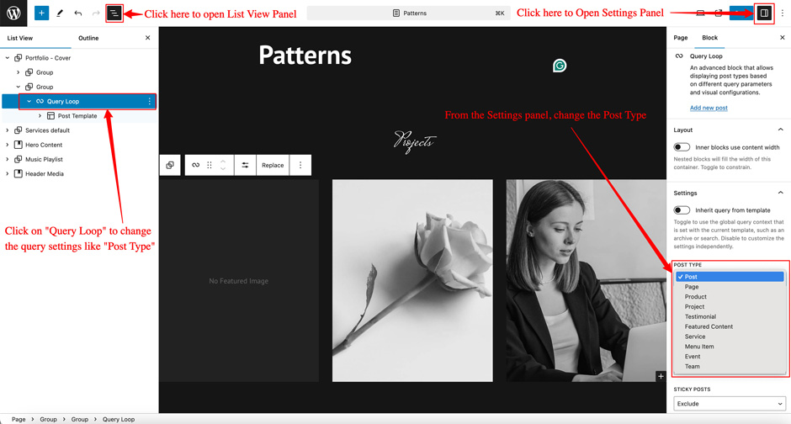Viewport: 791px width, 424px height.
Task: Open Query Loop row options menu
Action: [150, 102]
